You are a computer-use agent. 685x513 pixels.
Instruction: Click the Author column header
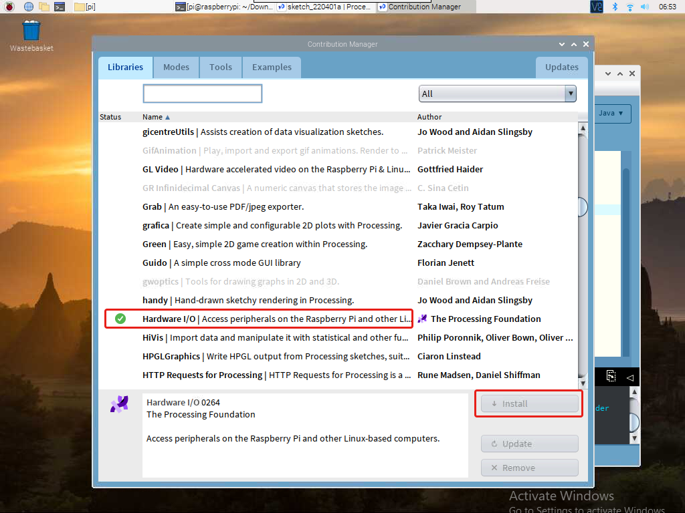429,117
